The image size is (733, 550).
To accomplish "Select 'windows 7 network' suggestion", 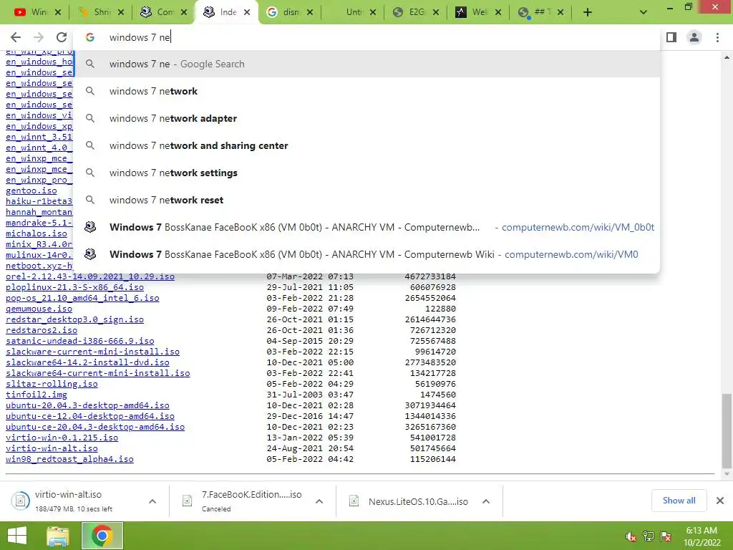I will pyautogui.click(x=367, y=91).
